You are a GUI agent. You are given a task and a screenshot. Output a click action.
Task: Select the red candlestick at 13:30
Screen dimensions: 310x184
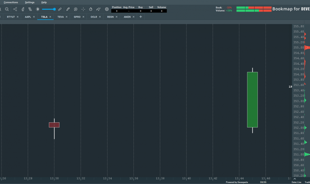click(x=54, y=125)
